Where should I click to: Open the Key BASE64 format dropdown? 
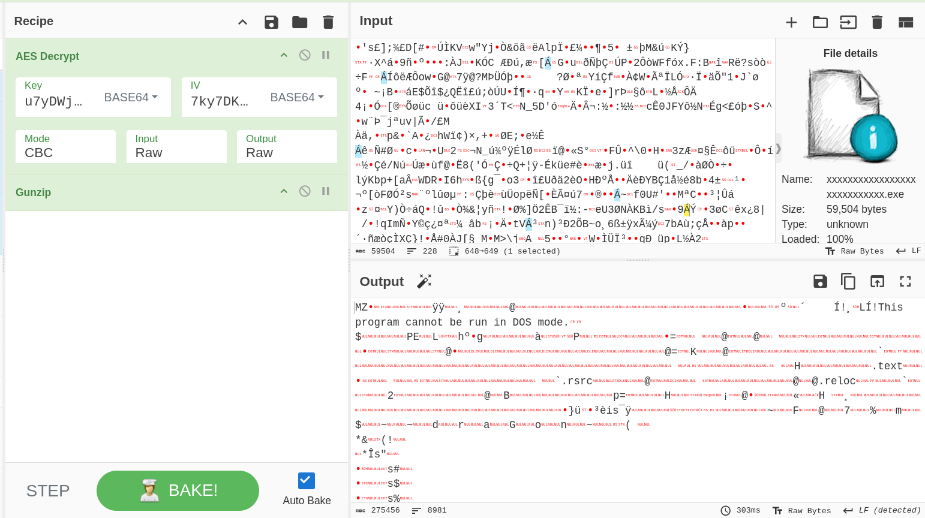(131, 97)
